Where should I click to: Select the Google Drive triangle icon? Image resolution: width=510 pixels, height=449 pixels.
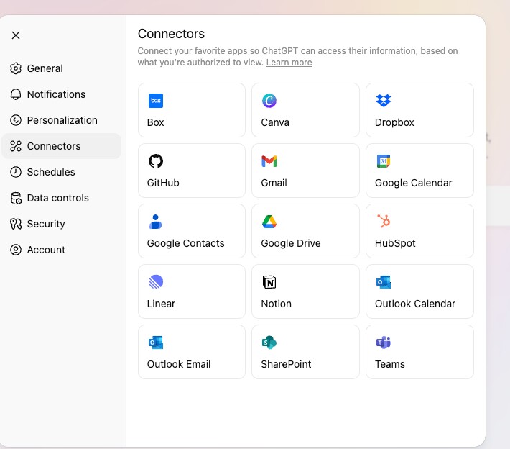[x=269, y=222]
